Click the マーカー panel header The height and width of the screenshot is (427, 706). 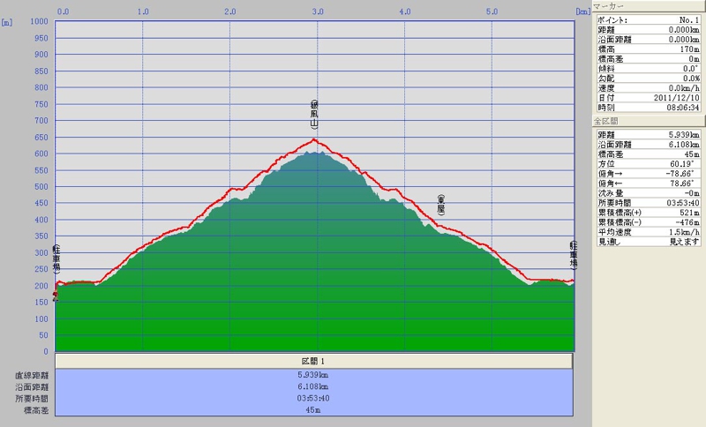(648, 6)
